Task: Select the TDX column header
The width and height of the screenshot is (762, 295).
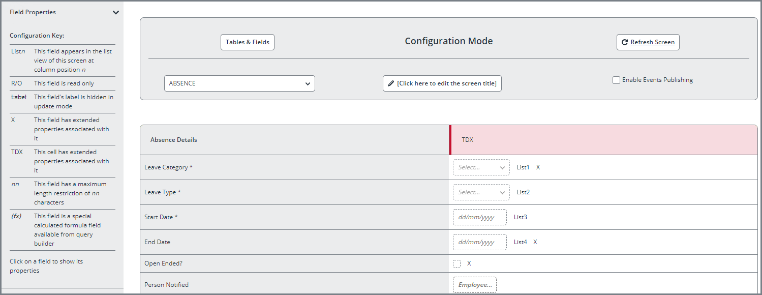Action: click(x=467, y=139)
